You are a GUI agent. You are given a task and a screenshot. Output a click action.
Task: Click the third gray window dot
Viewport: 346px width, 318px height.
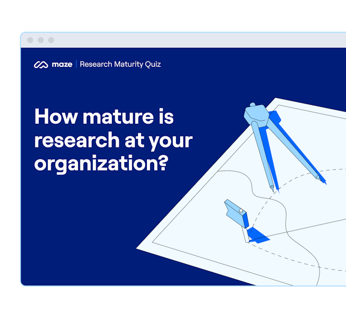click(x=51, y=40)
